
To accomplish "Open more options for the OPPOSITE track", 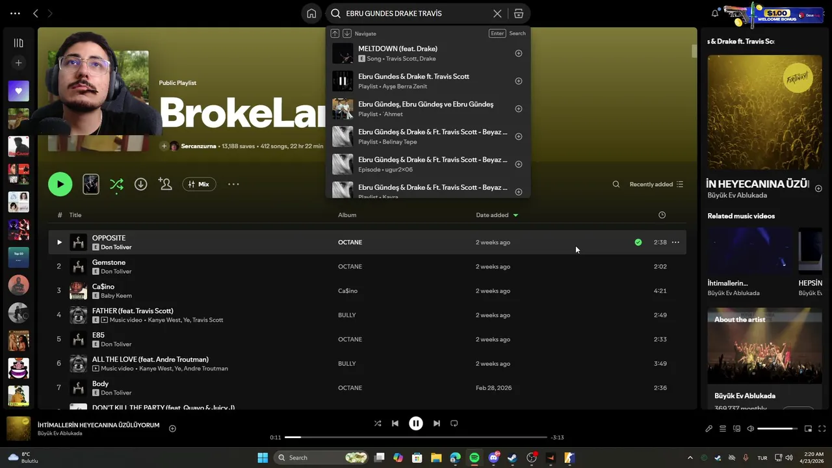I will [675, 242].
